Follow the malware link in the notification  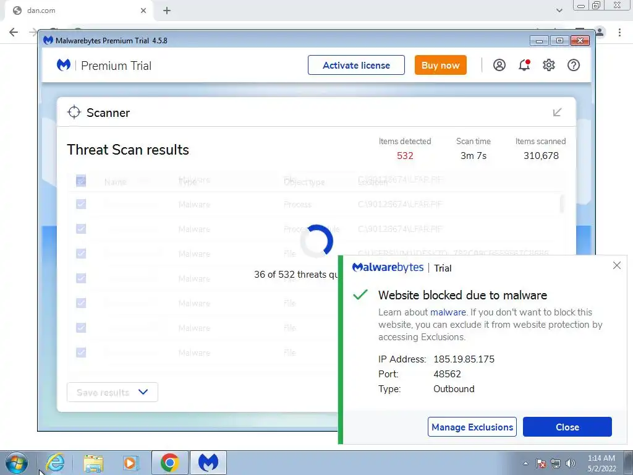pos(448,312)
